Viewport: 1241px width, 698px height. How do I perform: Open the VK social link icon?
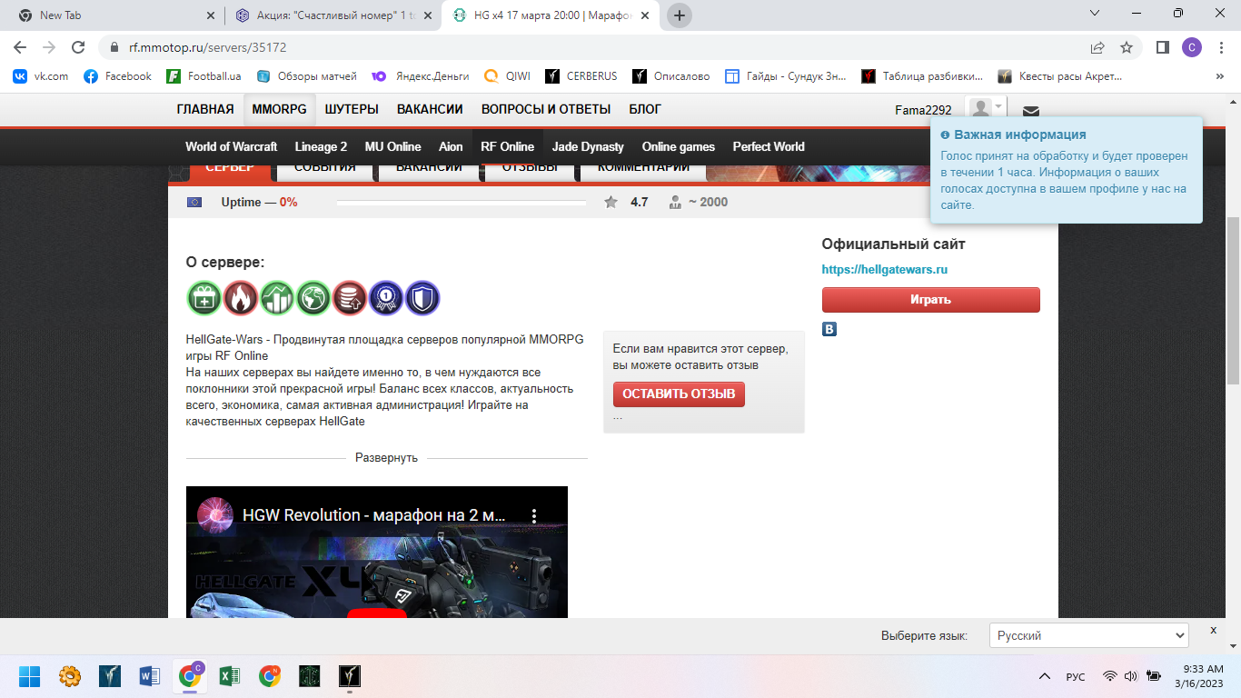point(829,329)
